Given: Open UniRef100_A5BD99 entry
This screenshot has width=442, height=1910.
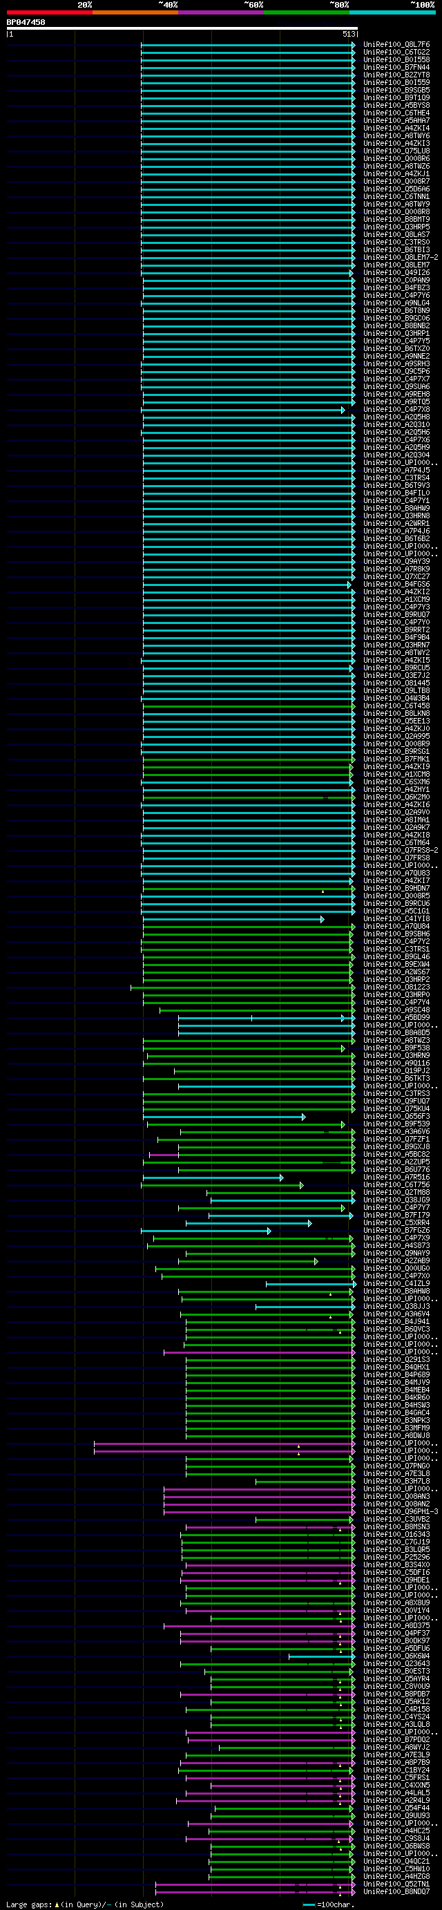Looking at the screenshot, I should (x=396, y=1017).
